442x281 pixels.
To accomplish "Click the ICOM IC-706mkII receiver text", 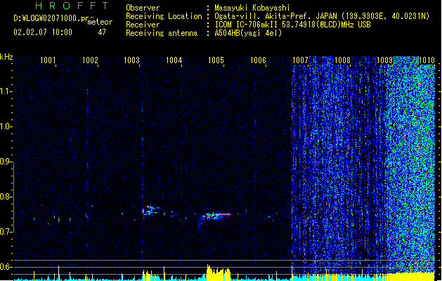I will [x=247, y=25].
